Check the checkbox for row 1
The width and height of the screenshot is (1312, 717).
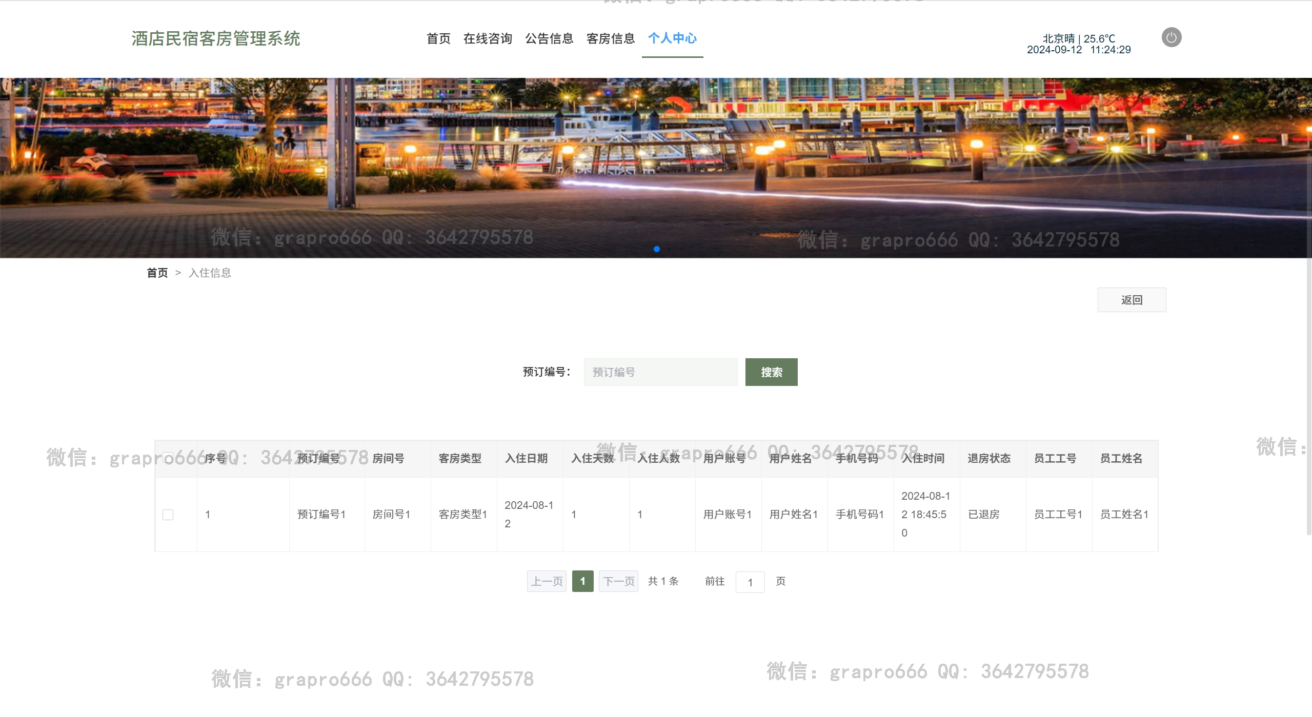pyautogui.click(x=168, y=515)
